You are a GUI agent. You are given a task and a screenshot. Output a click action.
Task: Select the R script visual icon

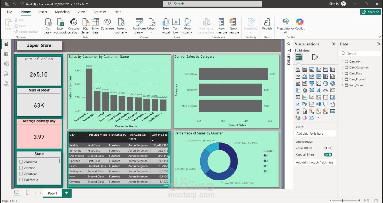[x=298, y=104]
